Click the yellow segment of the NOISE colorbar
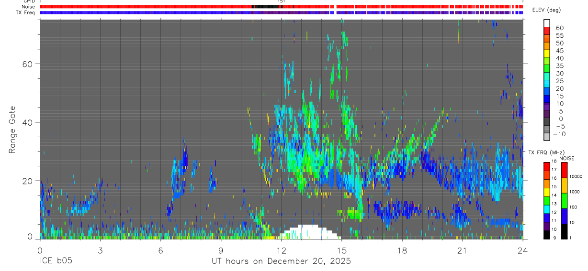588x271 pixels. (564, 185)
